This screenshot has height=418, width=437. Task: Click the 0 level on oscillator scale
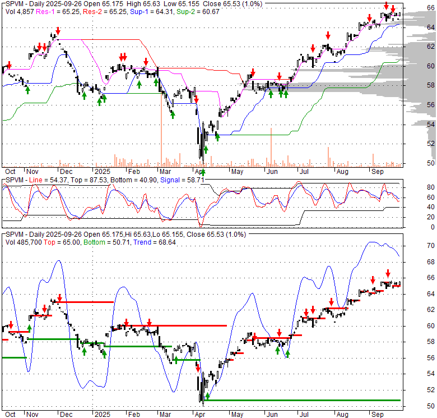[433, 227]
